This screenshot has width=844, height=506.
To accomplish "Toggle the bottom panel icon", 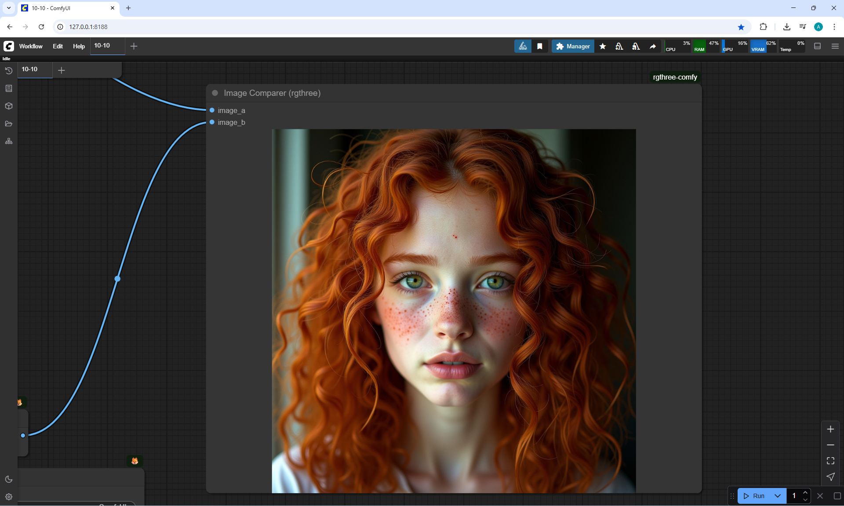I will [x=818, y=46].
